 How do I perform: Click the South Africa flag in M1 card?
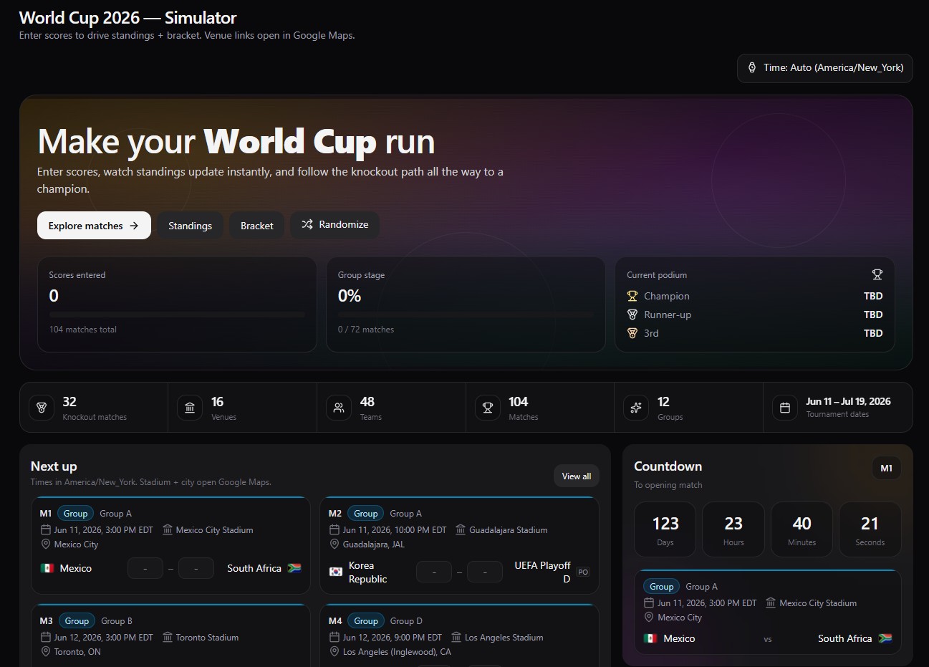(x=294, y=568)
